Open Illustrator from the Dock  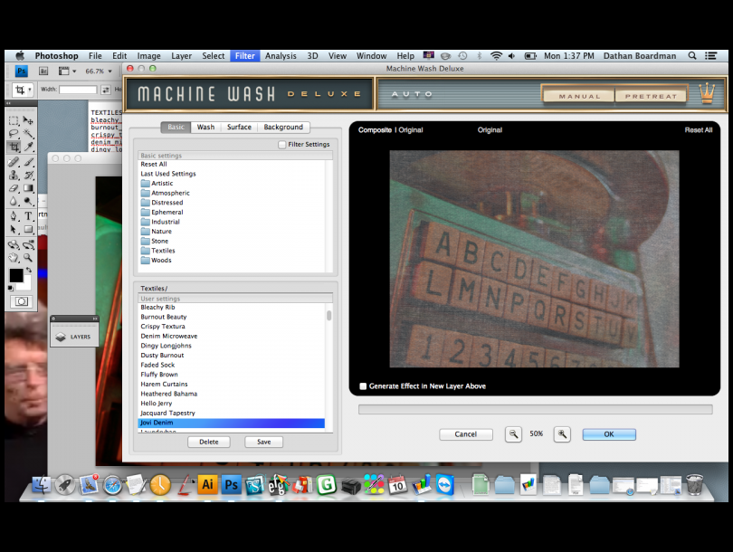pyautogui.click(x=207, y=485)
